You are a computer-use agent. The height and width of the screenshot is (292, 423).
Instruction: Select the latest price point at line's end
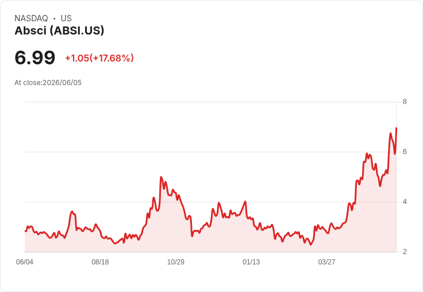point(396,128)
